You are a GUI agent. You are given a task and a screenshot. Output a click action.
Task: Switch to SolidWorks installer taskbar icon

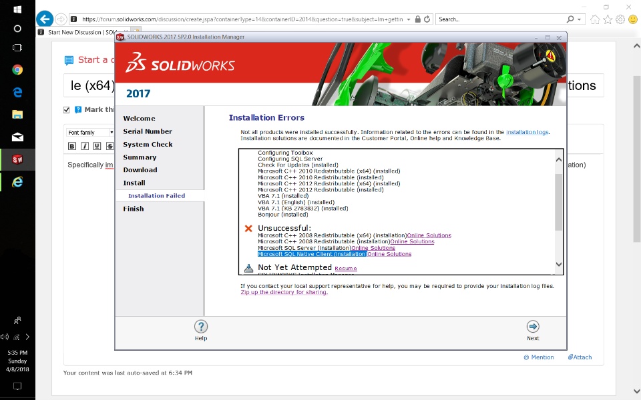(17, 159)
